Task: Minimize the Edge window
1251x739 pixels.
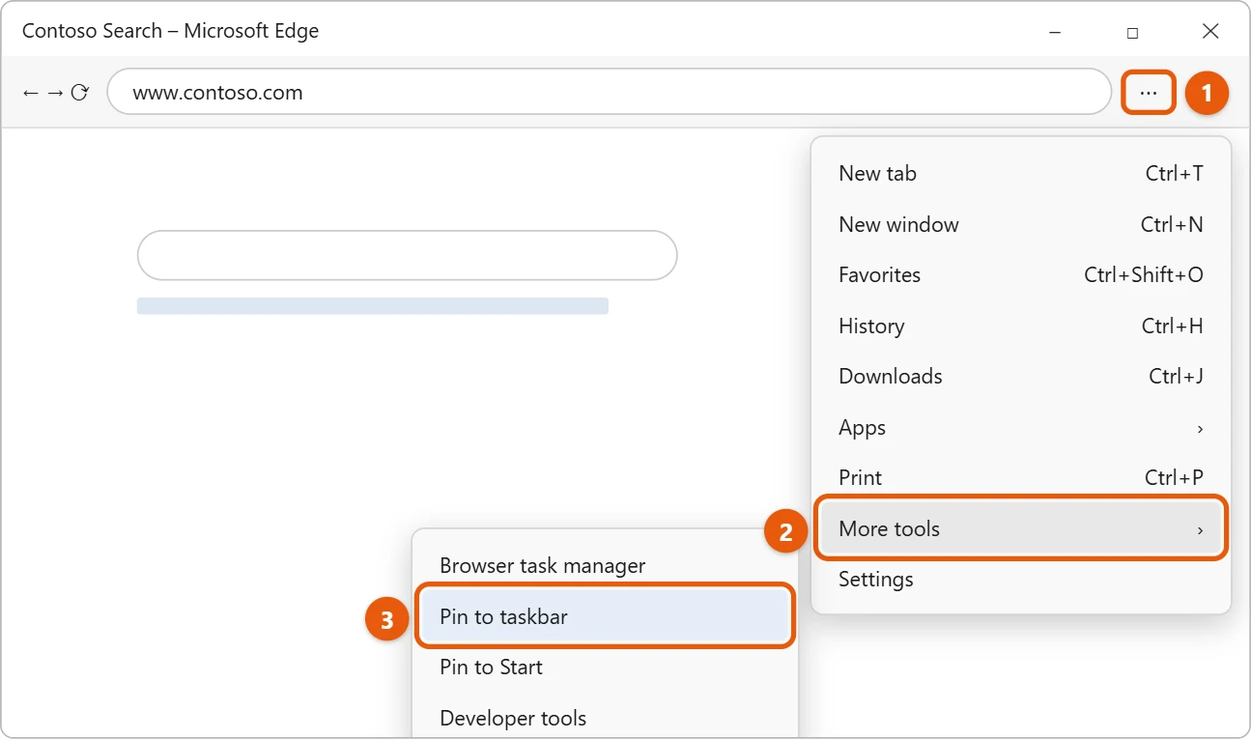Action: click(1054, 32)
